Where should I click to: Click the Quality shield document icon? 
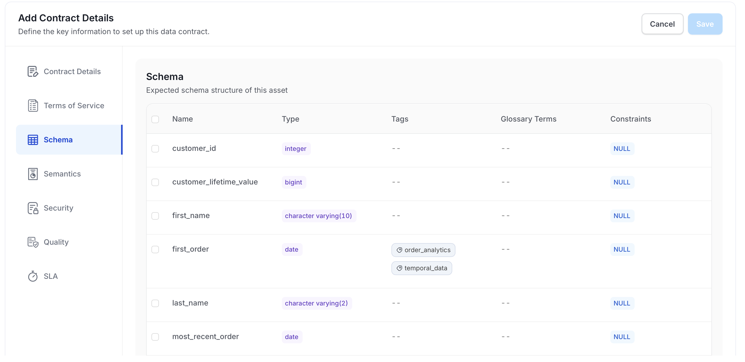pos(33,242)
